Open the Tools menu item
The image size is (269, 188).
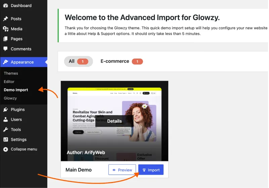coord(24,129)
